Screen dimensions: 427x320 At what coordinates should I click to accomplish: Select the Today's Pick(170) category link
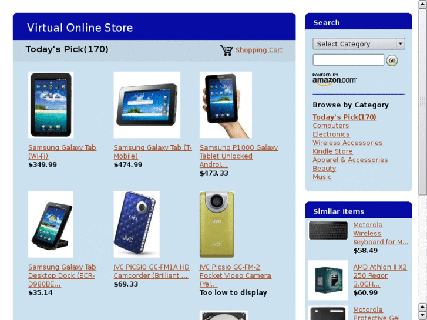click(345, 117)
